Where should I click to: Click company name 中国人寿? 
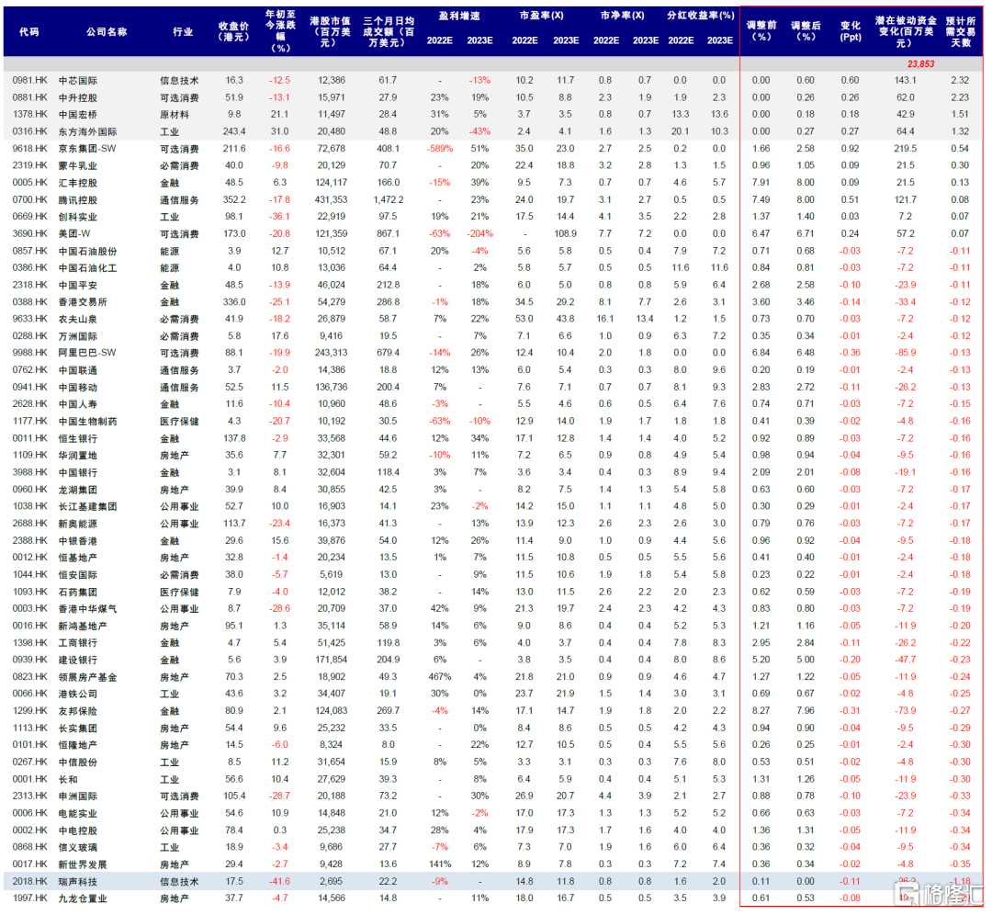click(78, 404)
